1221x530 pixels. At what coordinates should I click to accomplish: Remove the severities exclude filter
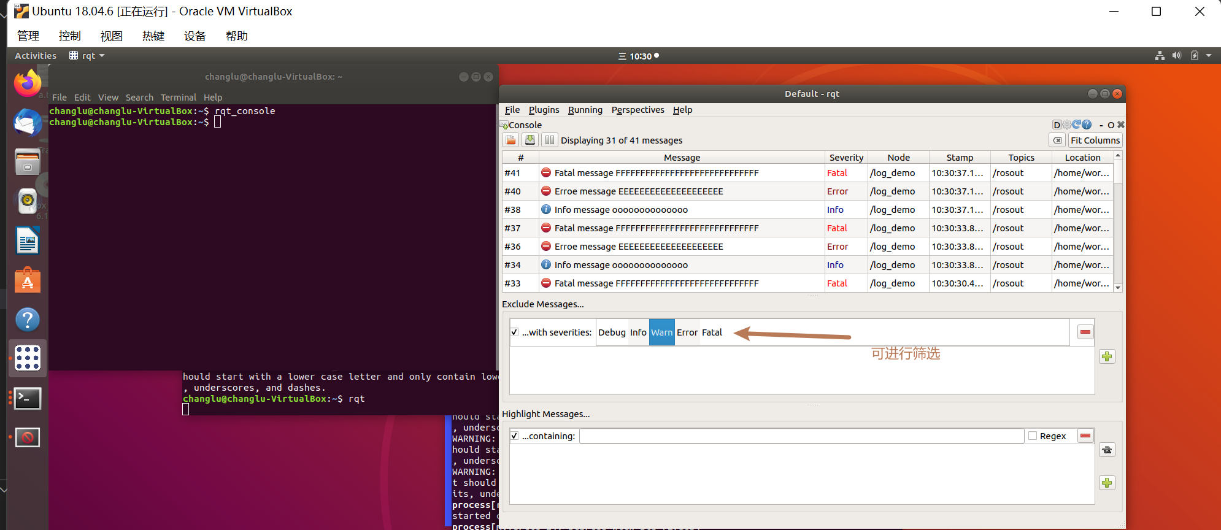tap(1085, 332)
